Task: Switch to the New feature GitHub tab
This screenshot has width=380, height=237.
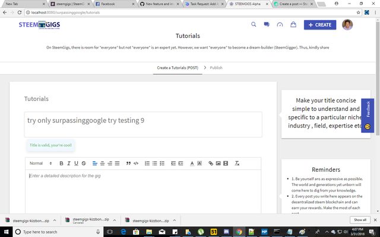Action: (159, 4)
